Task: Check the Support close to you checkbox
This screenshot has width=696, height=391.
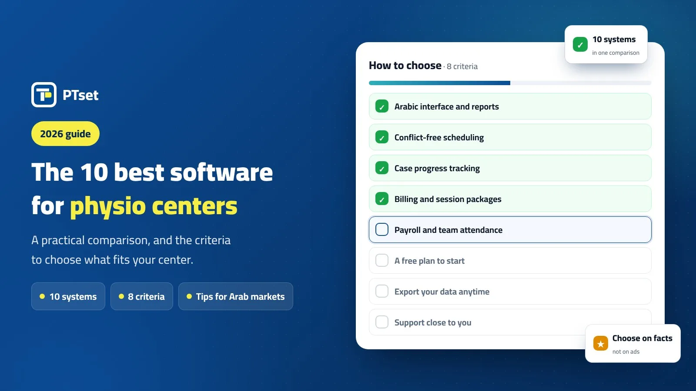Action: pyautogui.click(x=382, y=322)
